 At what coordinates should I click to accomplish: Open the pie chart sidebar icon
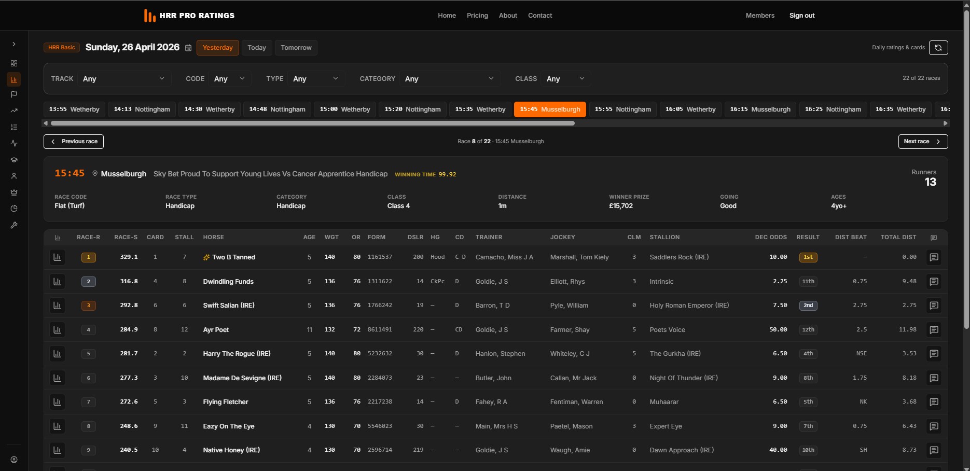point(14,209)
